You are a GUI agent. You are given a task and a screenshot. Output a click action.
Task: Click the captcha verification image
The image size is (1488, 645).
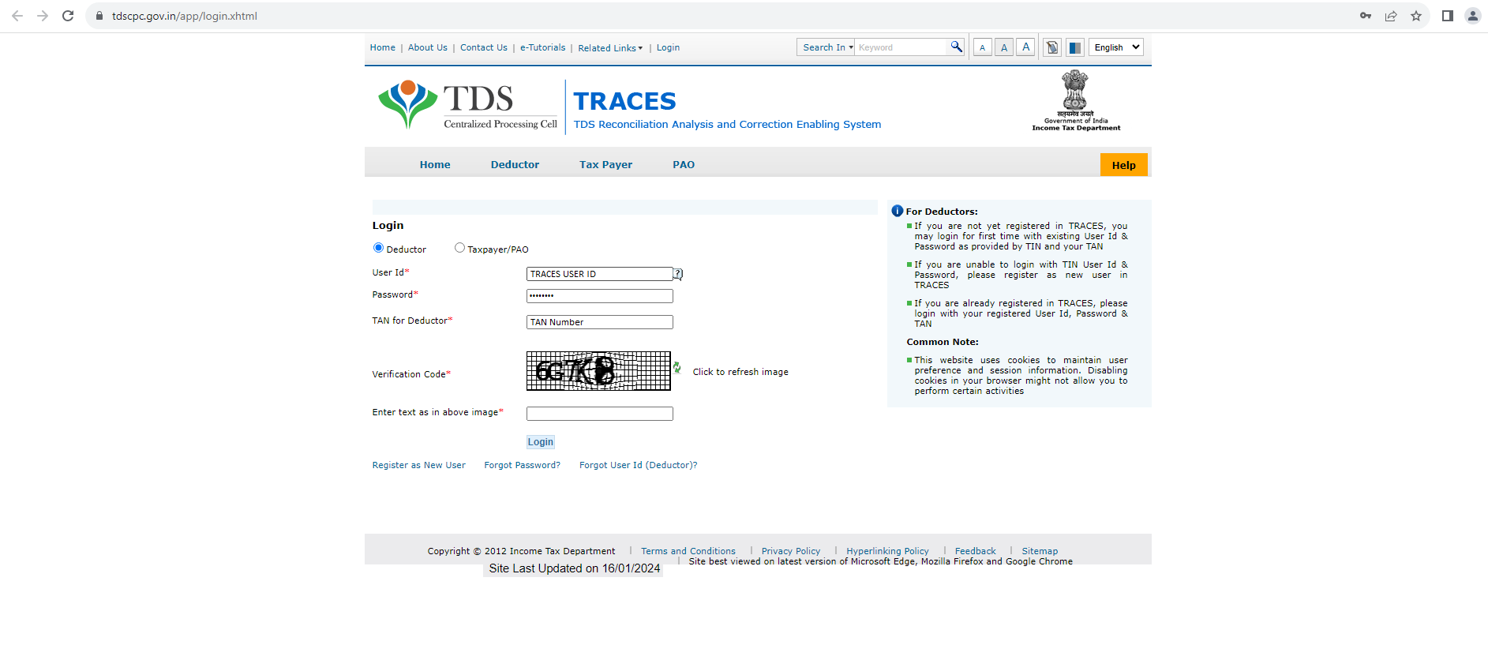click(x=598, y=371)
